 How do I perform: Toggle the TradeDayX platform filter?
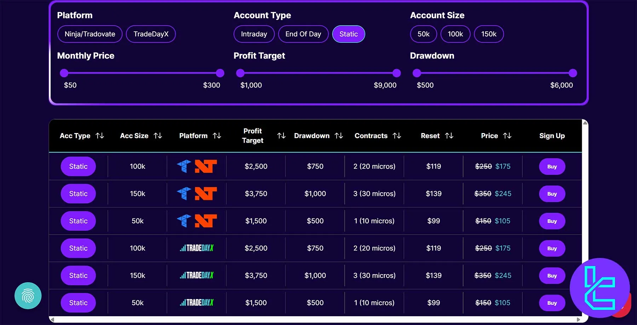[x=151, y=34]
